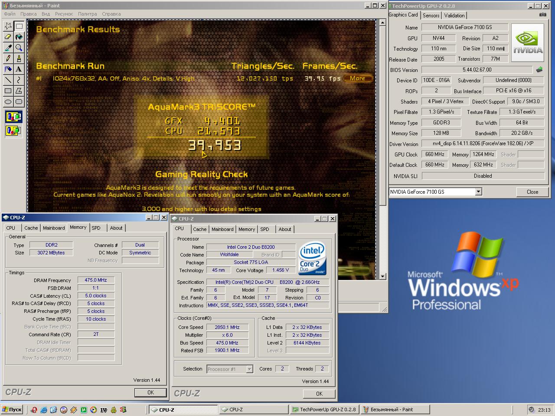Image resolution: width=555 pixels, height=416 pixels.
Task: Open the Правка menu in Paint
Action: (28, 14)
